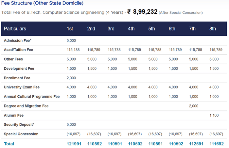Image resolution: width=229 pixels, height=148 pixels.
Task: Click the 8th semester column header
Action: coord(213,29)
